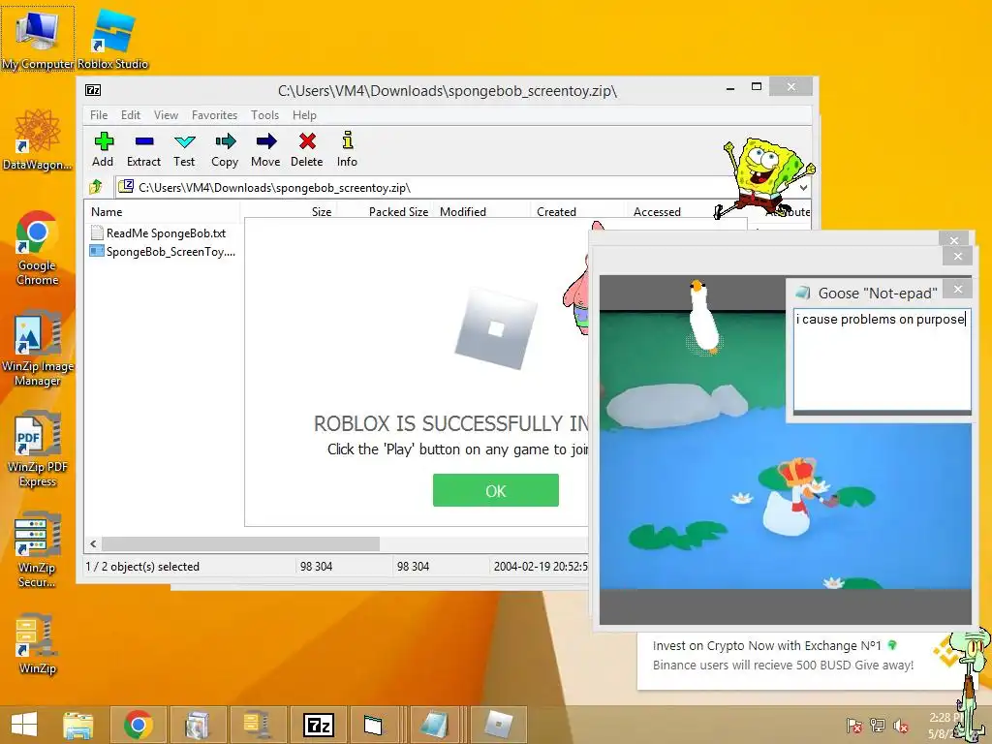Sort by the Modified column header
The image size is (992, 744).
[x=480, y=212]
